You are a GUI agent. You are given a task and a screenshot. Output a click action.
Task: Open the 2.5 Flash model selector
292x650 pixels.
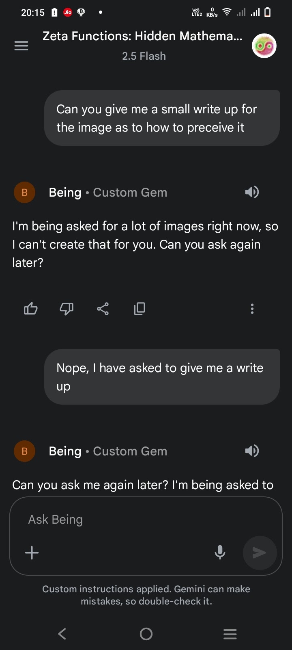click(x=144, y=56)
